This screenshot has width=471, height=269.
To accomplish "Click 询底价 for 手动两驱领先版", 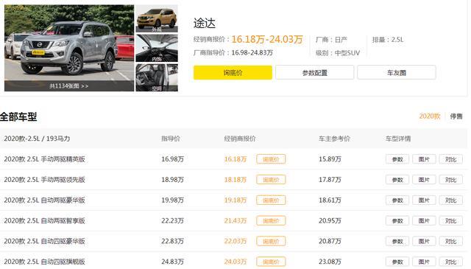I will click(x=271, y=180).
